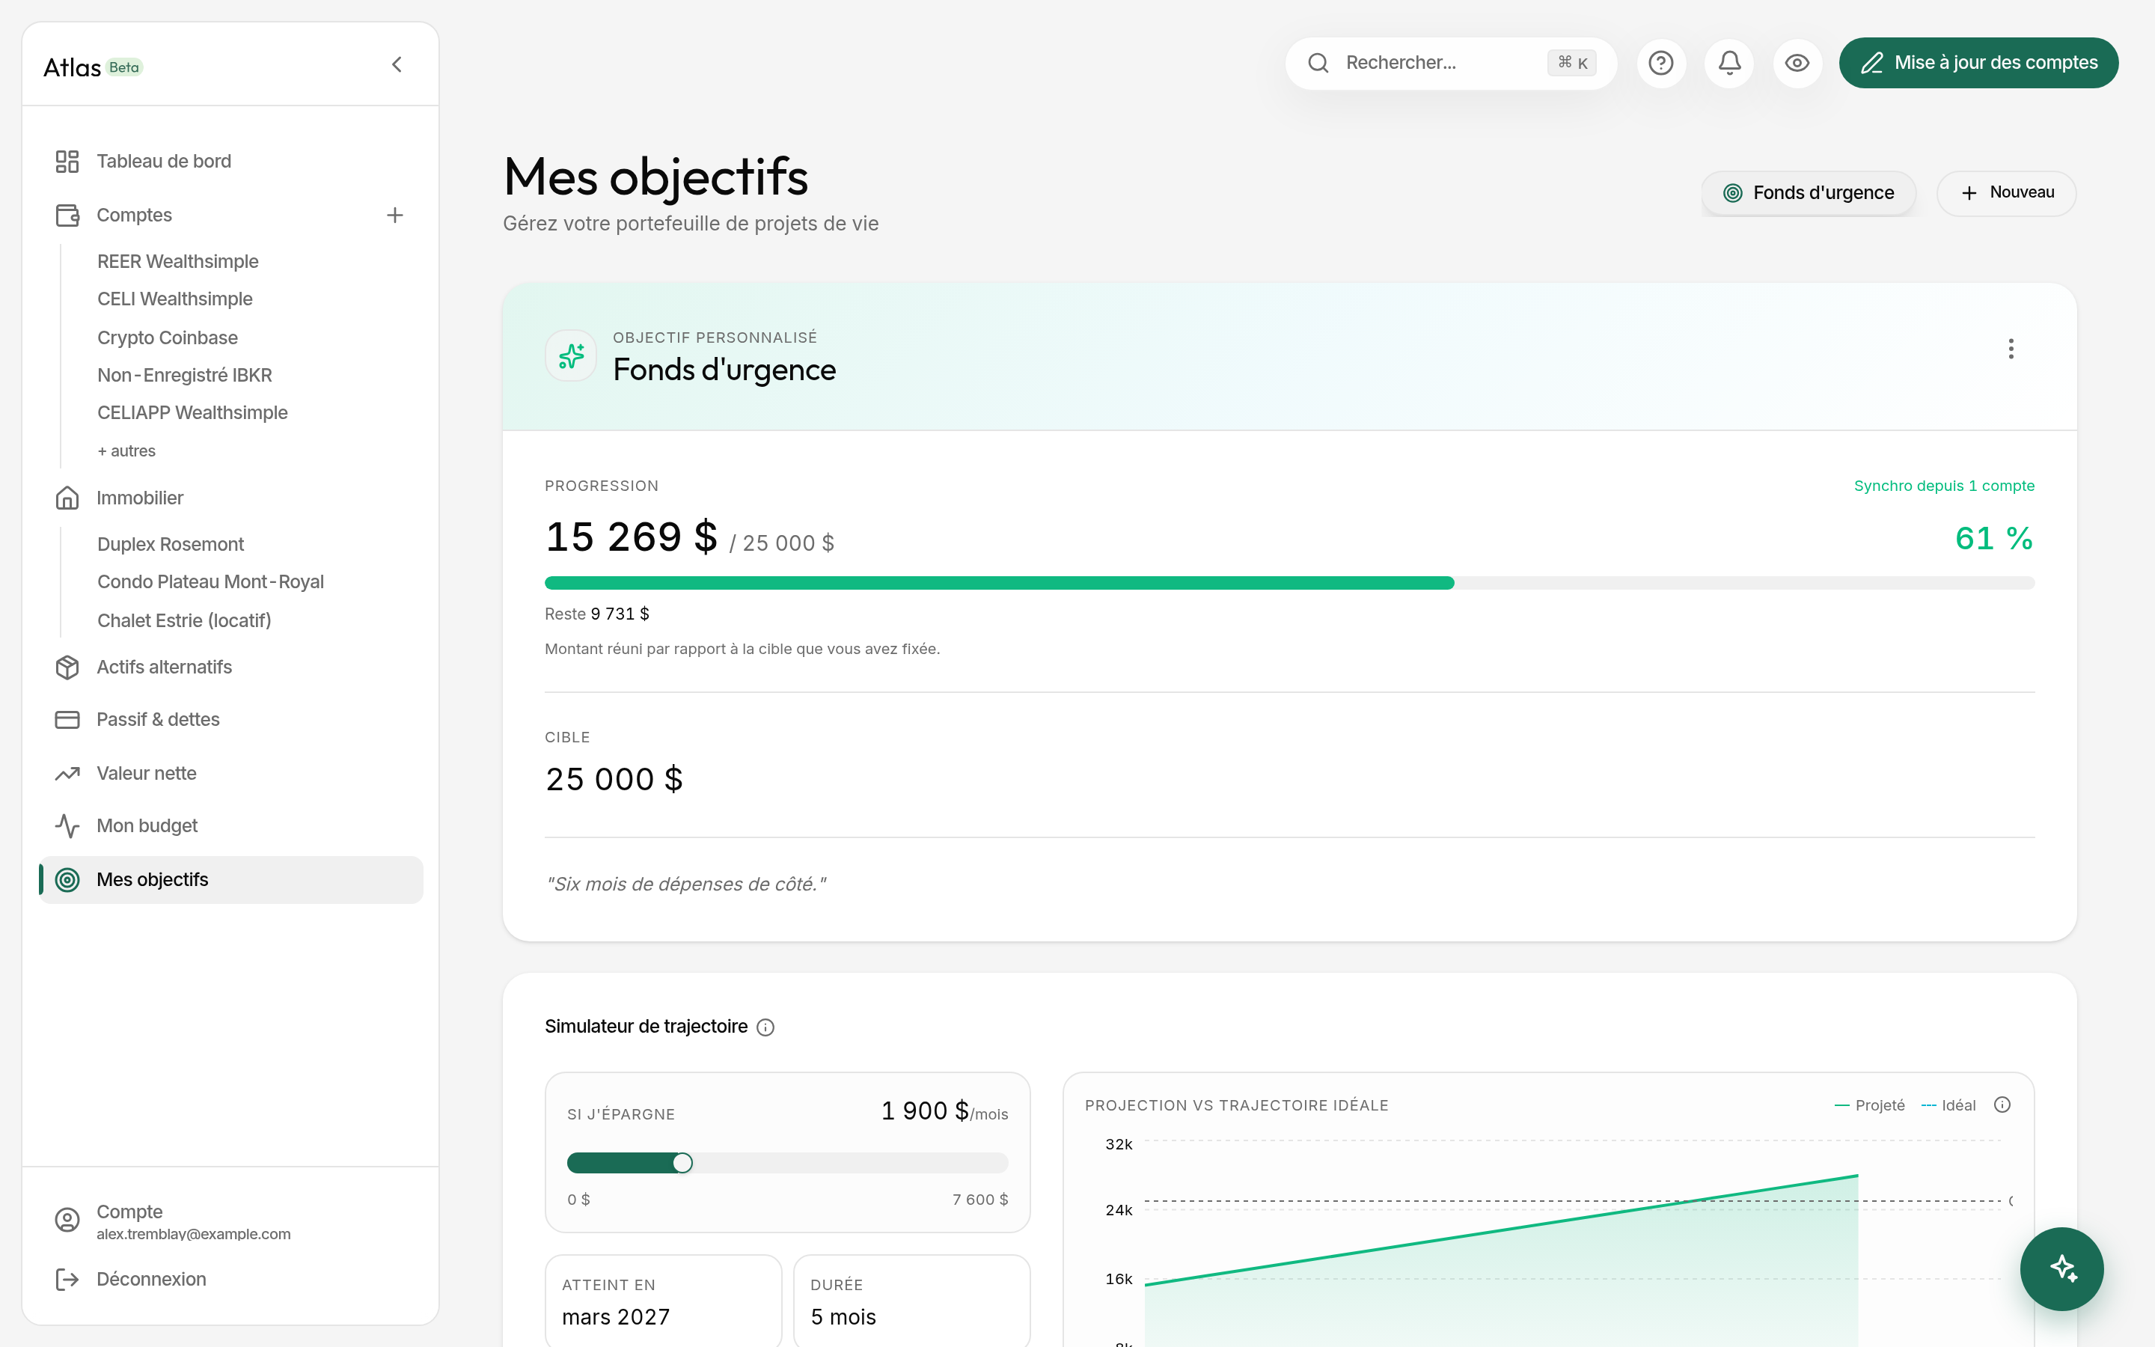Go to Tableau de bord

[x=164, y=161]
